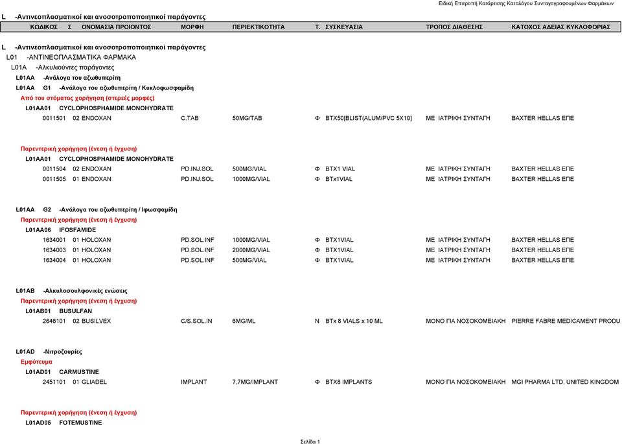Click the L01AB01 BUSULFAN substance heading

pos(59,311)
